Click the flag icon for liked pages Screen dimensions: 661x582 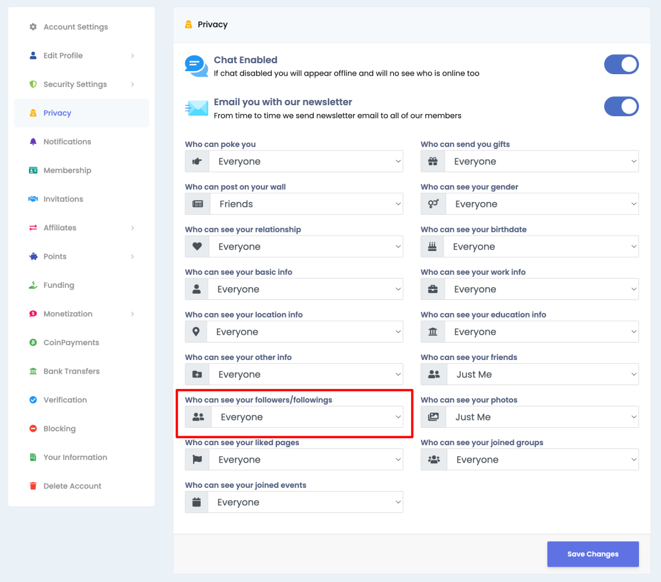[x=197, y=459]
